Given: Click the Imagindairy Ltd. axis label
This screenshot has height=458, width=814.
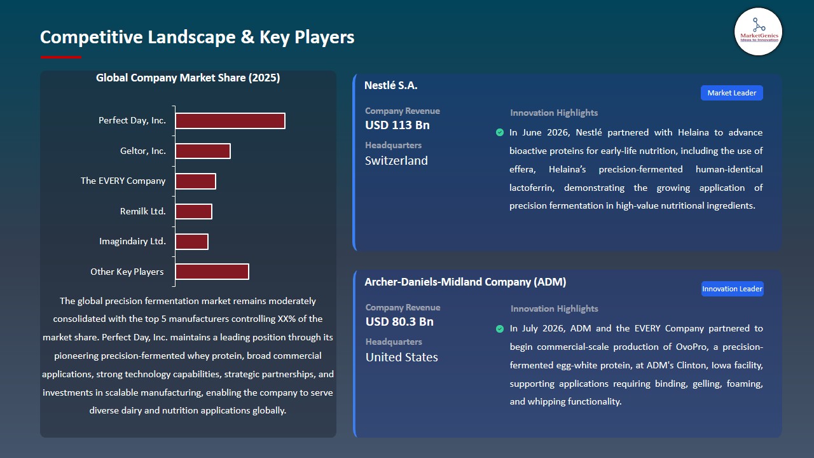Looking at the screenshot, I should 133,241.
